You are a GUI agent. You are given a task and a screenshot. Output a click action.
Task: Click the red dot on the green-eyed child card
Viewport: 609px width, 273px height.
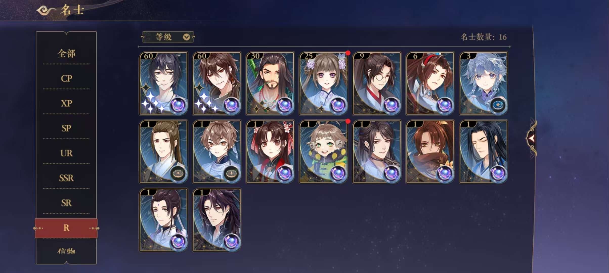pos(348,121)
